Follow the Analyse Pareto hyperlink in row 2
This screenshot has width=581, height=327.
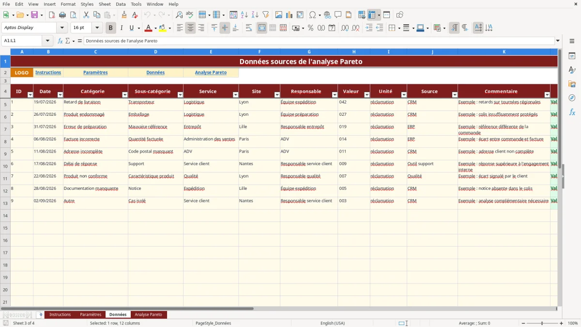211,73
